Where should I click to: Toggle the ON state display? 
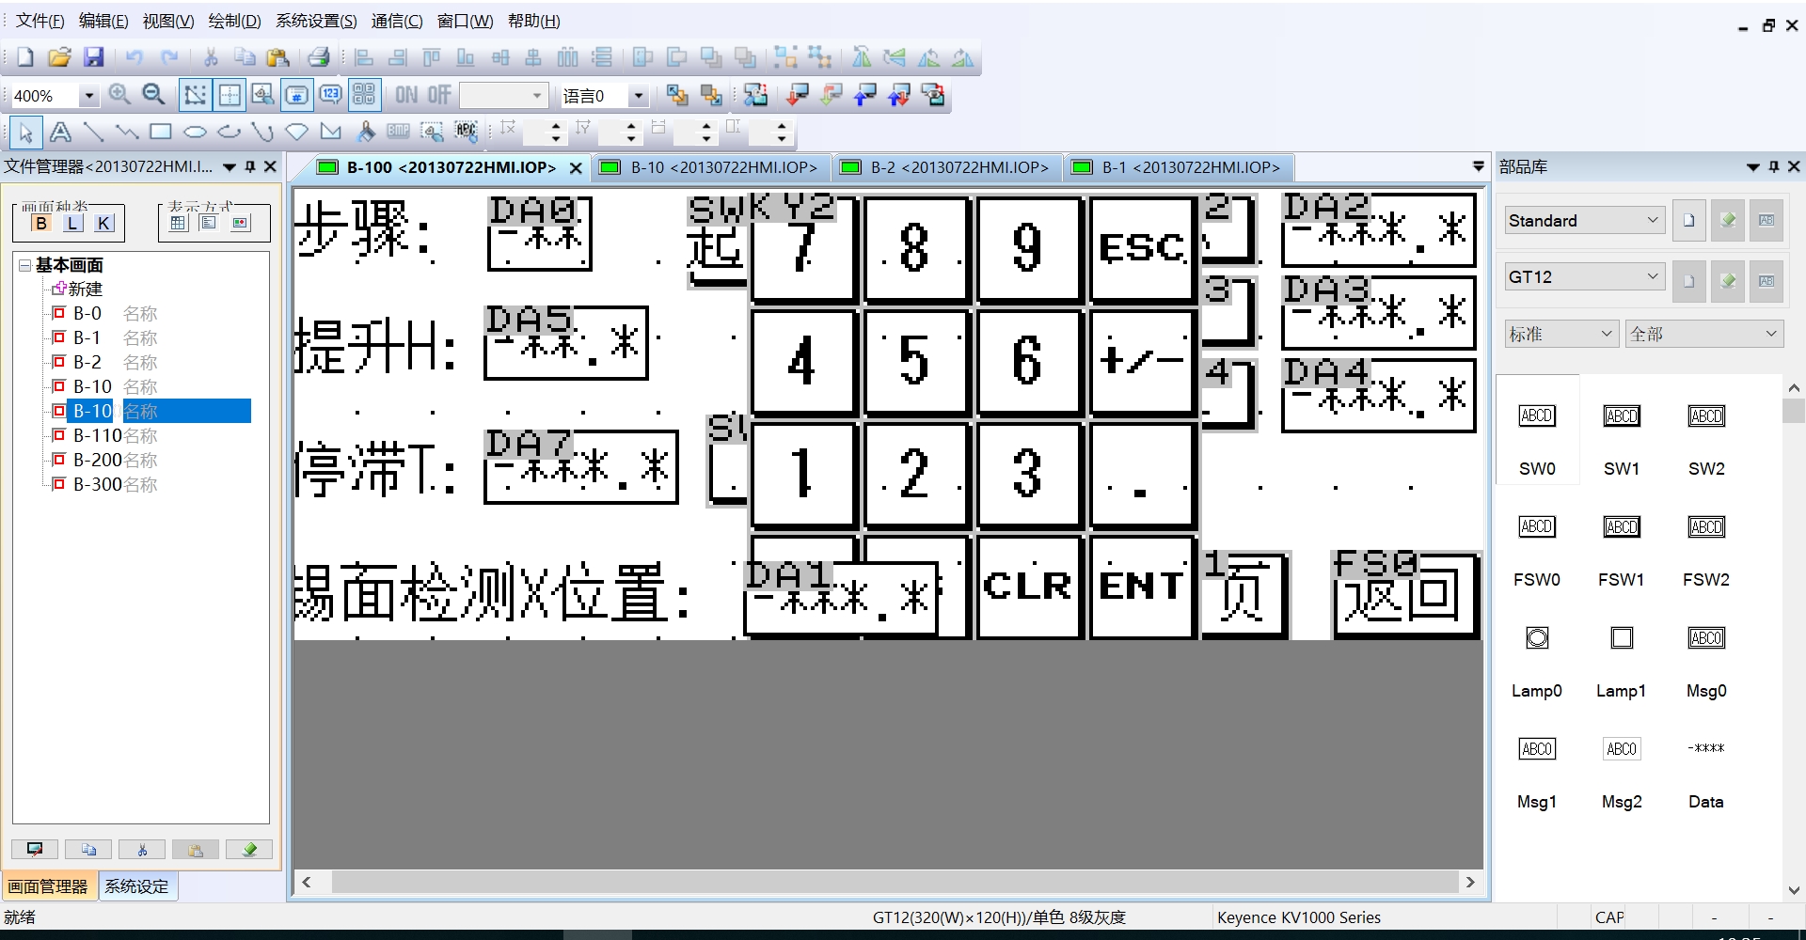tap(407, 95)
